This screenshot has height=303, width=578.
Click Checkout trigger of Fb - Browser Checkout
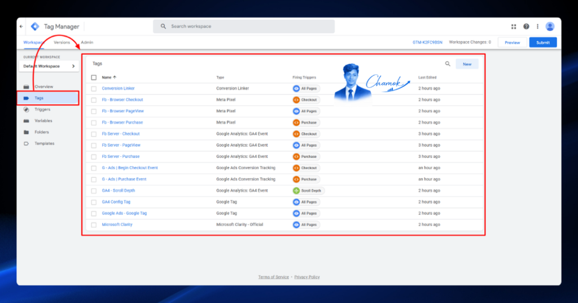point(305,100)
